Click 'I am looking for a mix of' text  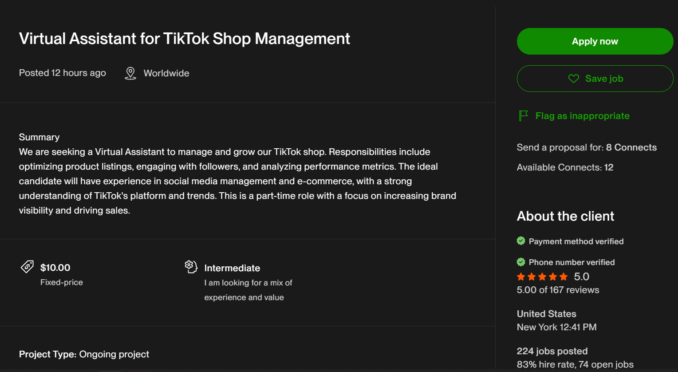click(x=248, y=283)
